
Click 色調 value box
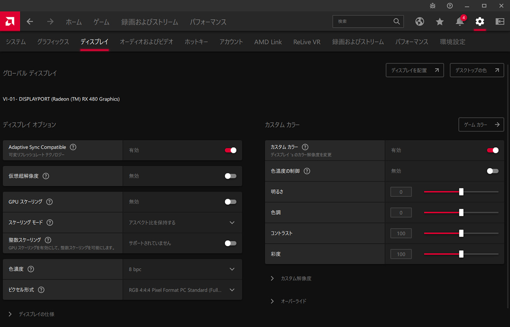[401, 212]
